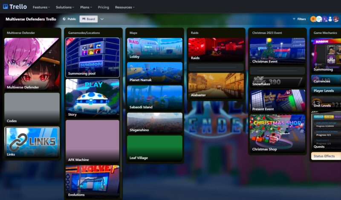This screenshot has height=200, width=341.
Task: Open the Evolutions card
Action: [x=92, y=182]
